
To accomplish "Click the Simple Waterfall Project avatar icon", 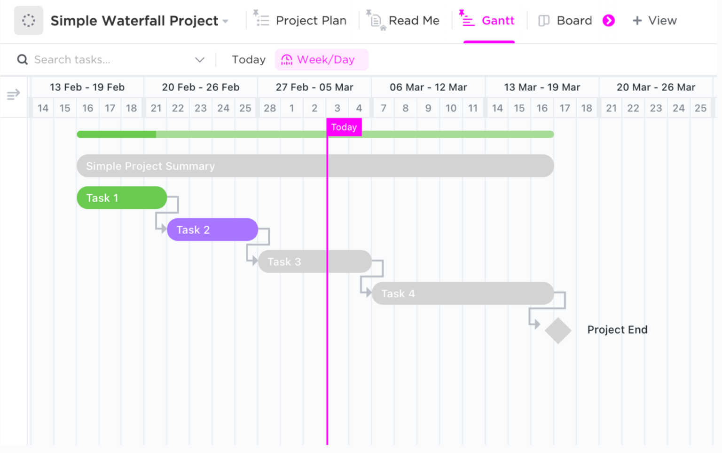I will (x=28, y=20).
